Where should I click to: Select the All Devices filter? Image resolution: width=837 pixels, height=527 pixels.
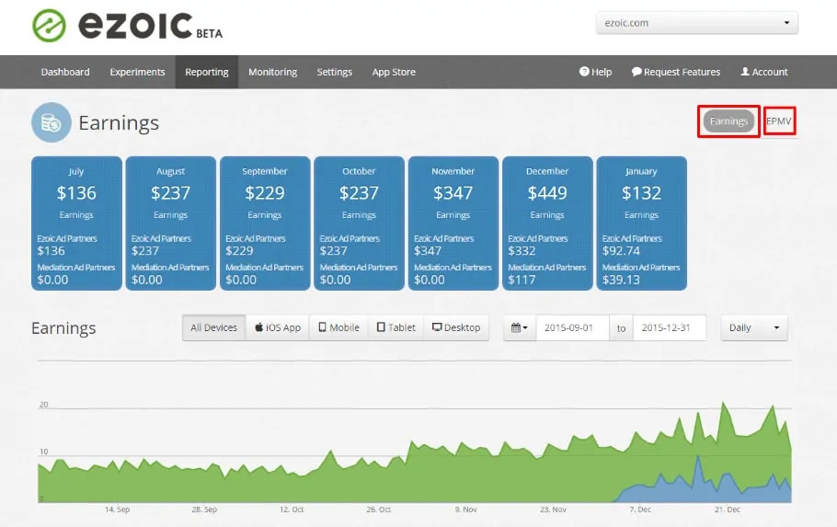point(214,327)
